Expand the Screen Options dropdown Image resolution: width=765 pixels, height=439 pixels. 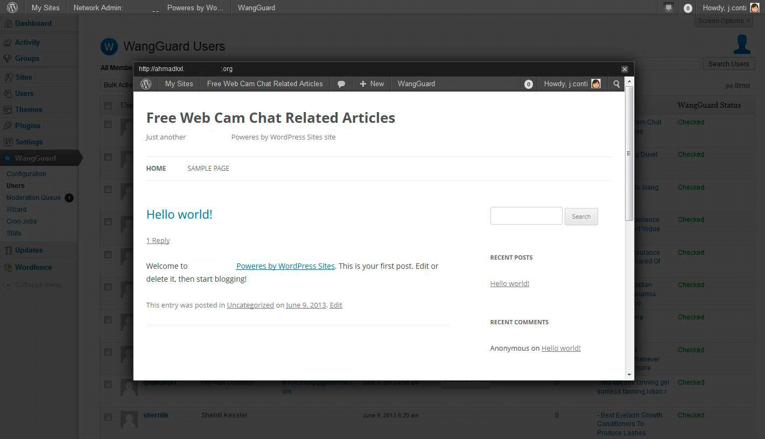[724, 21]
